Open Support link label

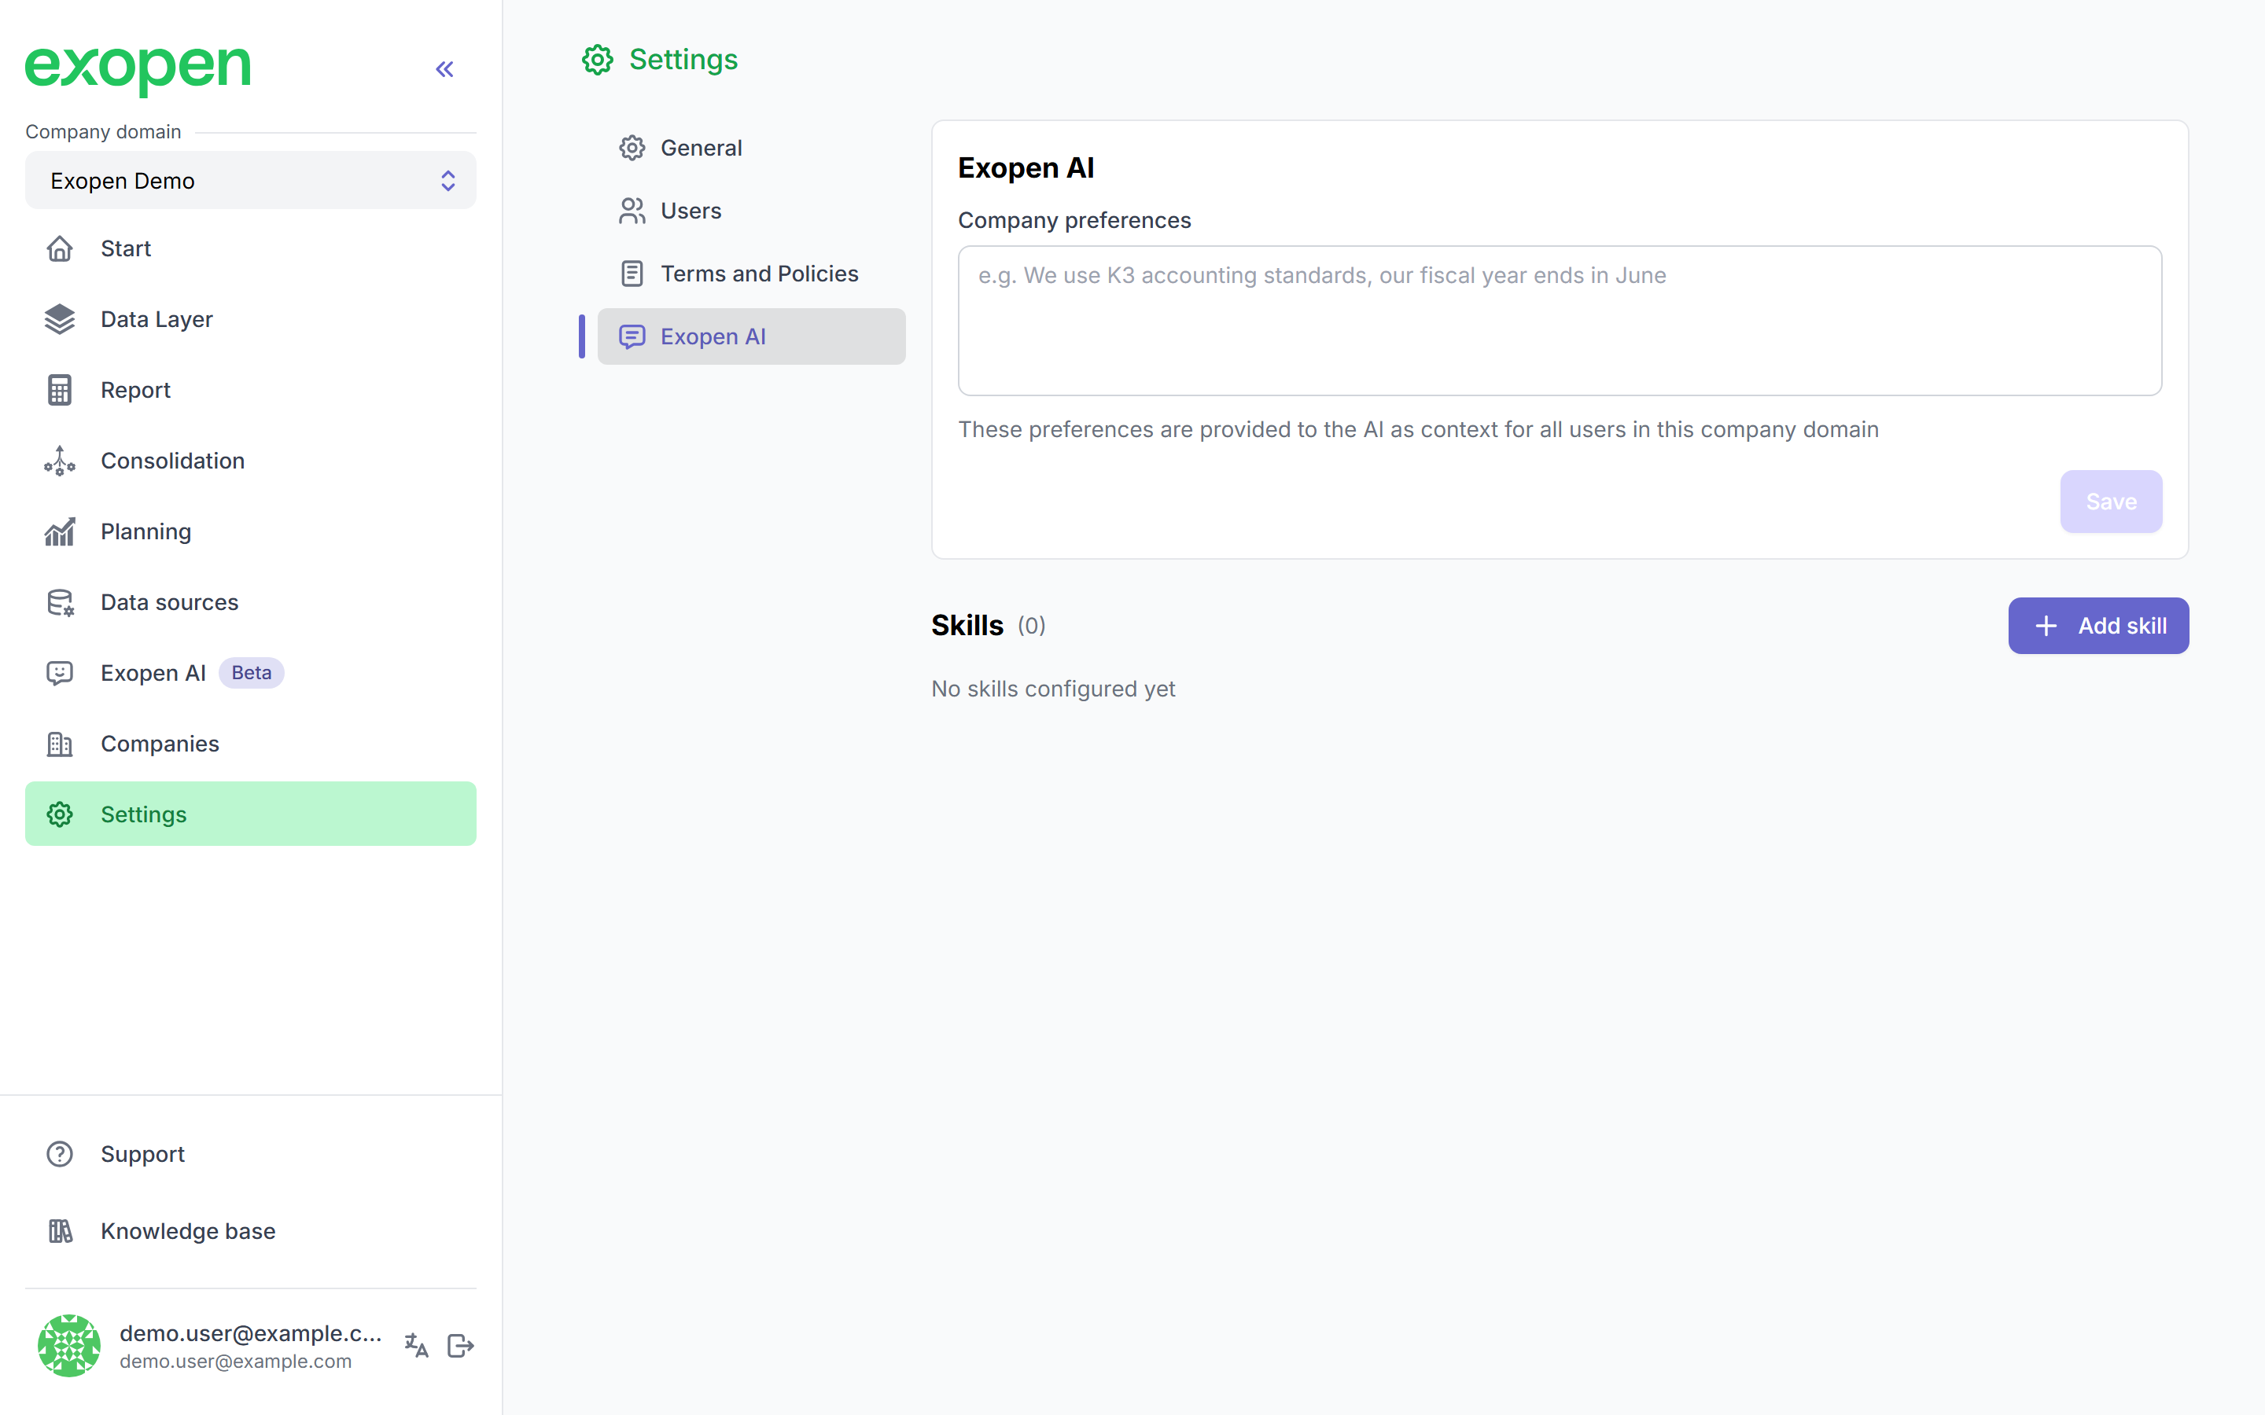pos(142,1154)
